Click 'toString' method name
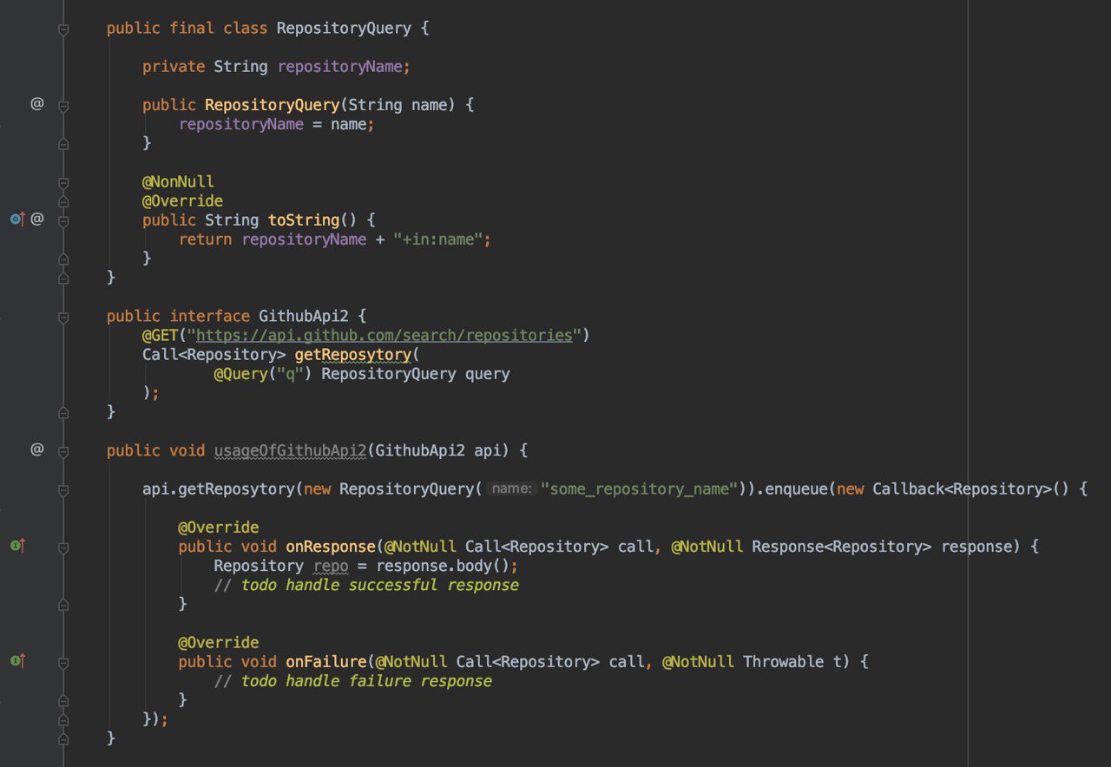The width and height of the screenshot is (1111, 767). [x=304, y=220]
